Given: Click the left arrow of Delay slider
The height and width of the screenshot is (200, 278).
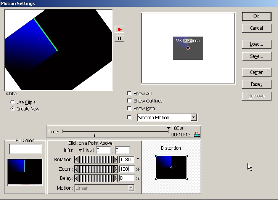Looking at the screenshot, I should point(76,178).
